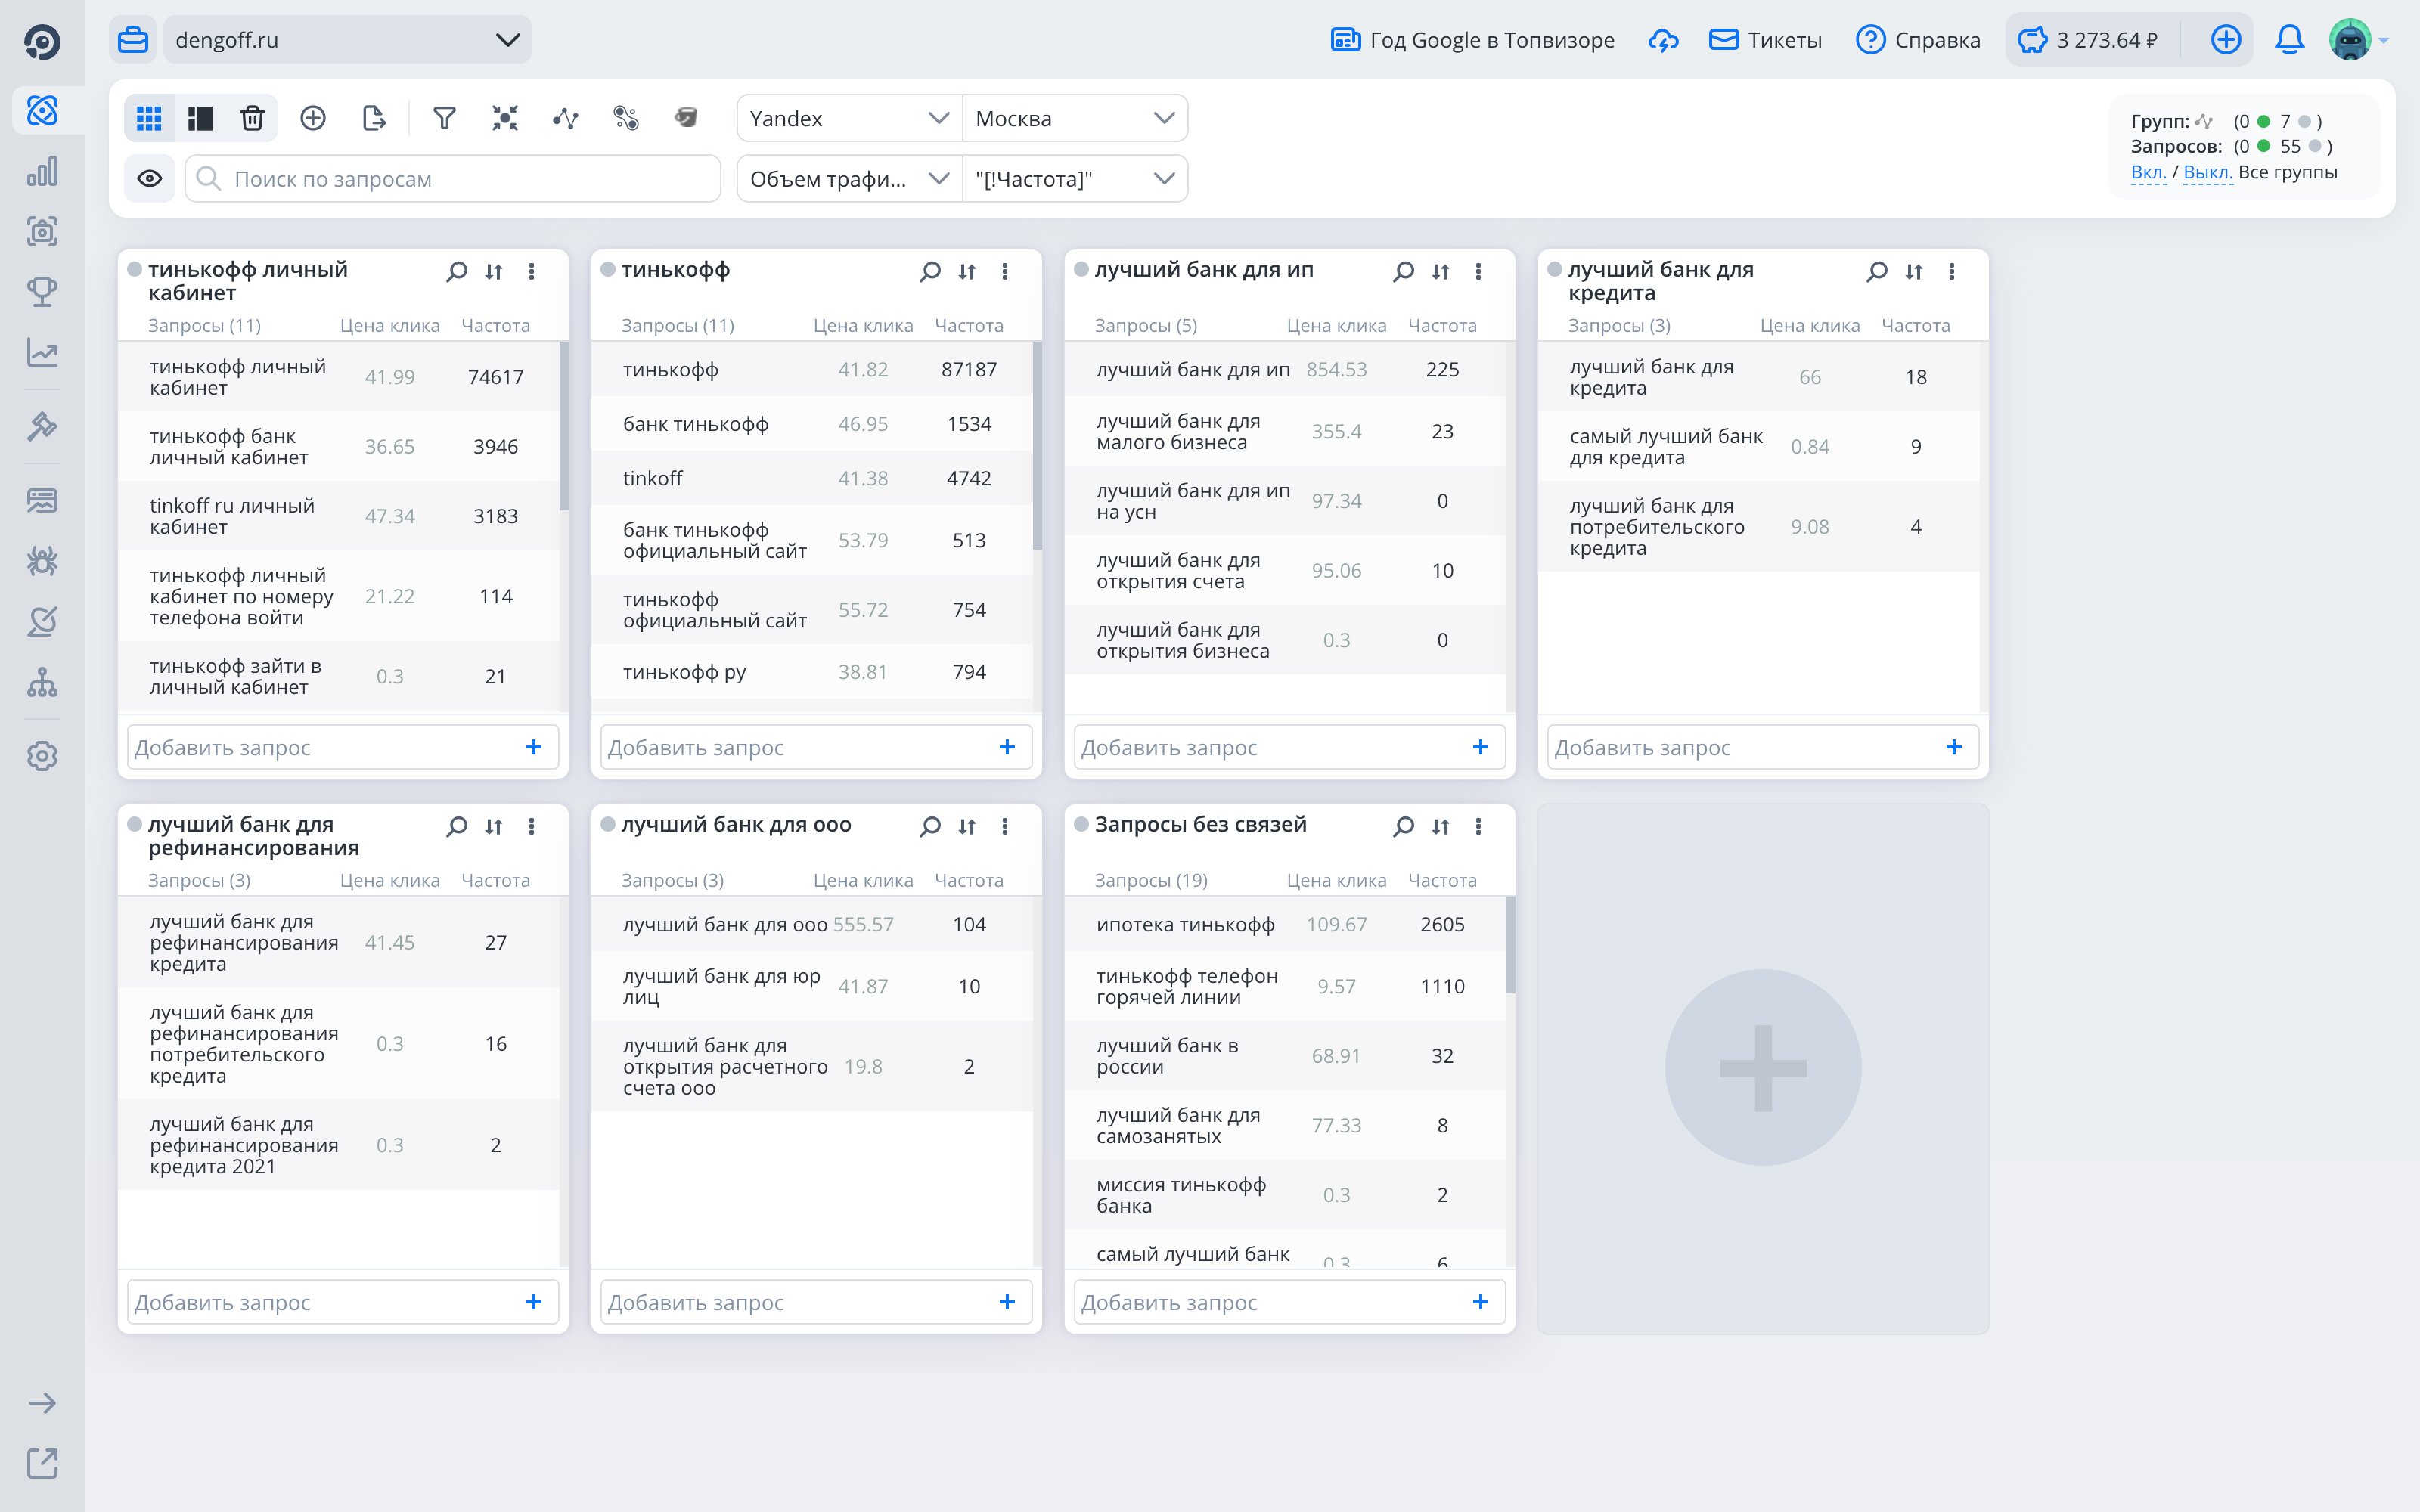This screenshot has height=1512, width=2420.
Task: Open the briefcase projects icon
Action: (133, 40)
